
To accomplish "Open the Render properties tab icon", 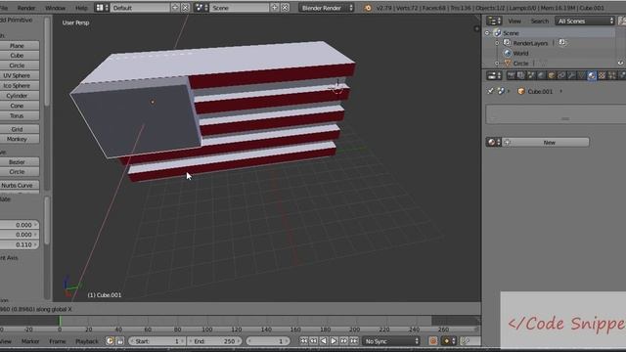I will (511, 76).
